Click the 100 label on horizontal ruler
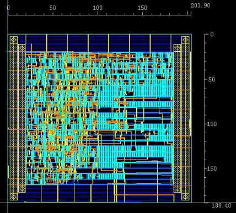The image size is (236, 213). (x=98, y=8)
